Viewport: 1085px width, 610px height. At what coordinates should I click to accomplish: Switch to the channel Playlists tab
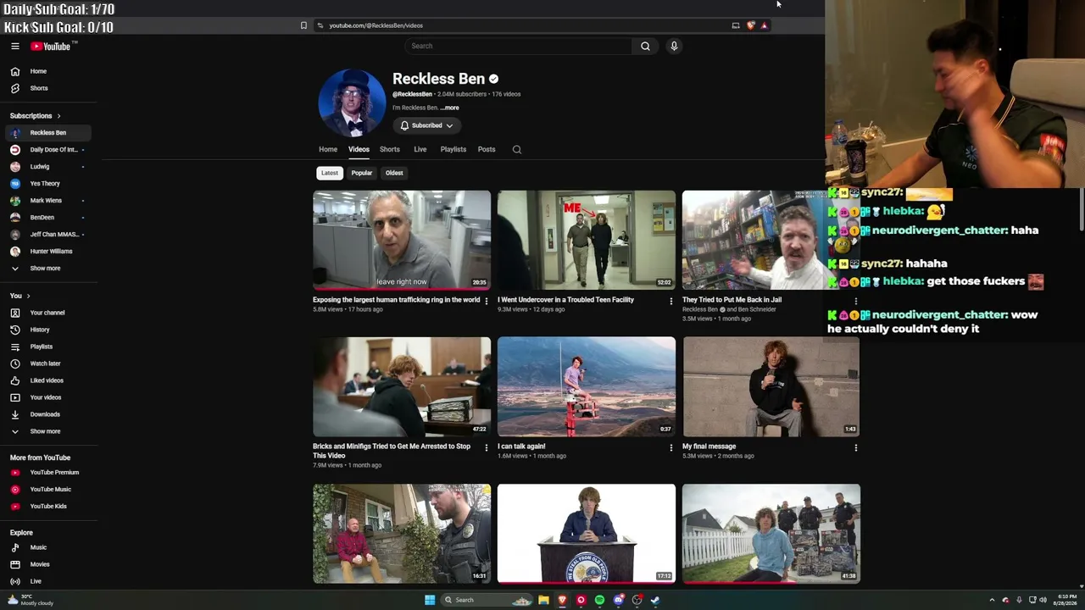pyautogui.click(x=453, y=149)
